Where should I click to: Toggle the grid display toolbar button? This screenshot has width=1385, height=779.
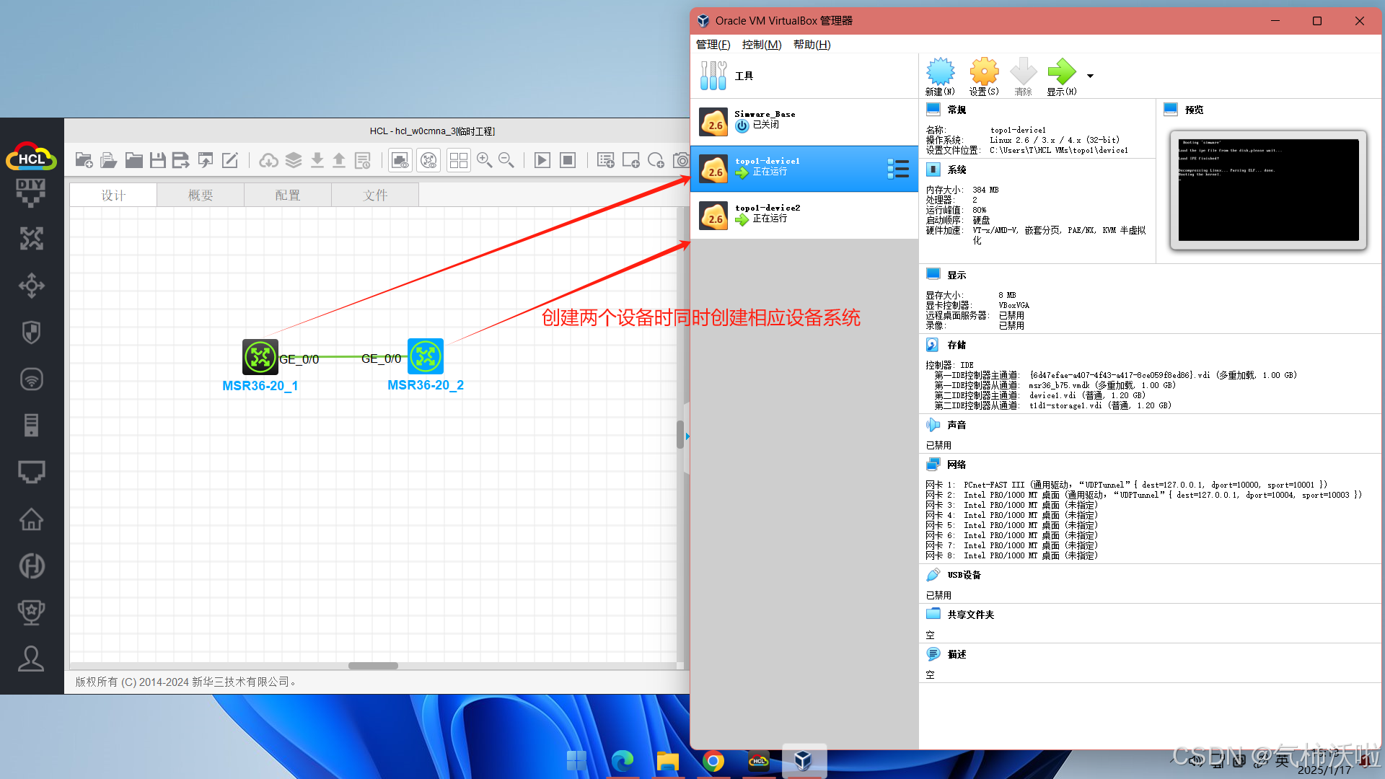(458, 160)
